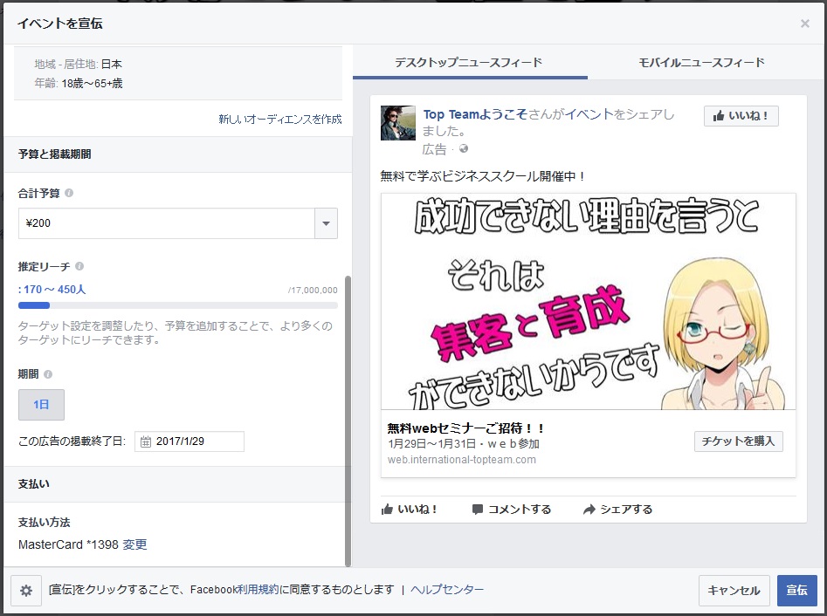Viewport: 827px width, 616px height.
Task: Click the チケットを購入 button
Action: click(738, 441)
